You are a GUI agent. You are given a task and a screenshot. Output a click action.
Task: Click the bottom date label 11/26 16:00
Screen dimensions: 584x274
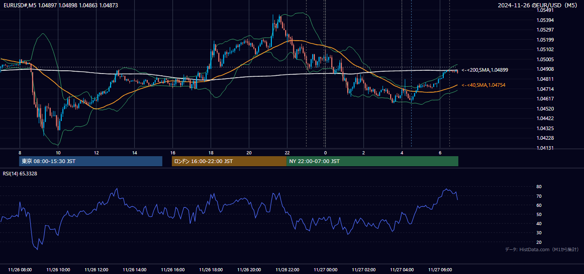coord(172,270)
